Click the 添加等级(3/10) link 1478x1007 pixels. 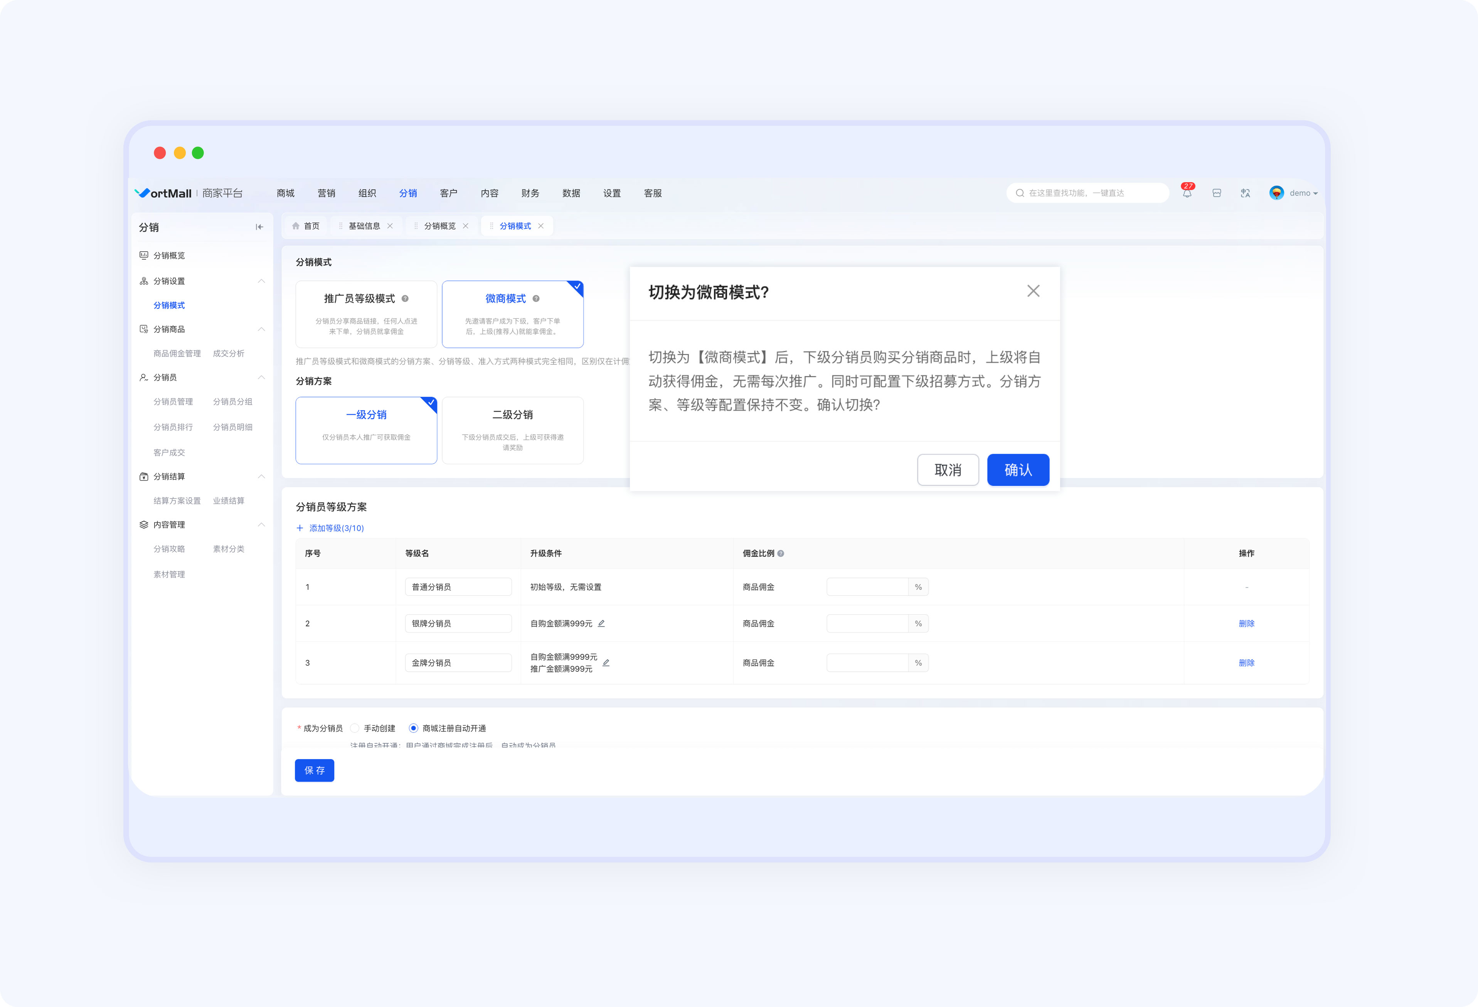[x=337, y=528]
